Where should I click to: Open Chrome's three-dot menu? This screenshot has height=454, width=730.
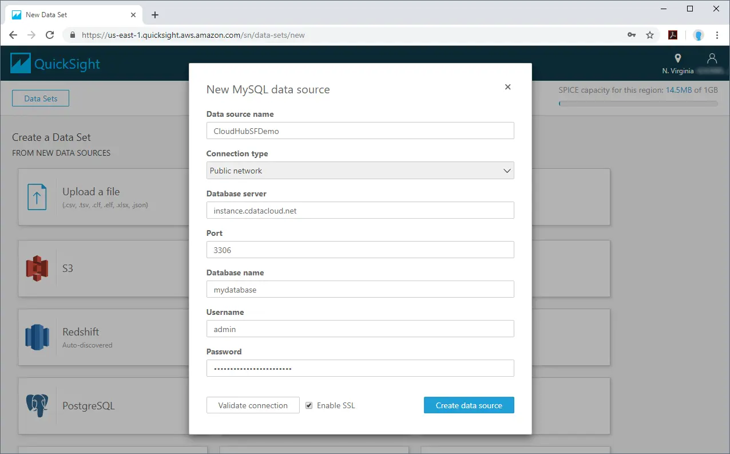[x=717, y=35]
